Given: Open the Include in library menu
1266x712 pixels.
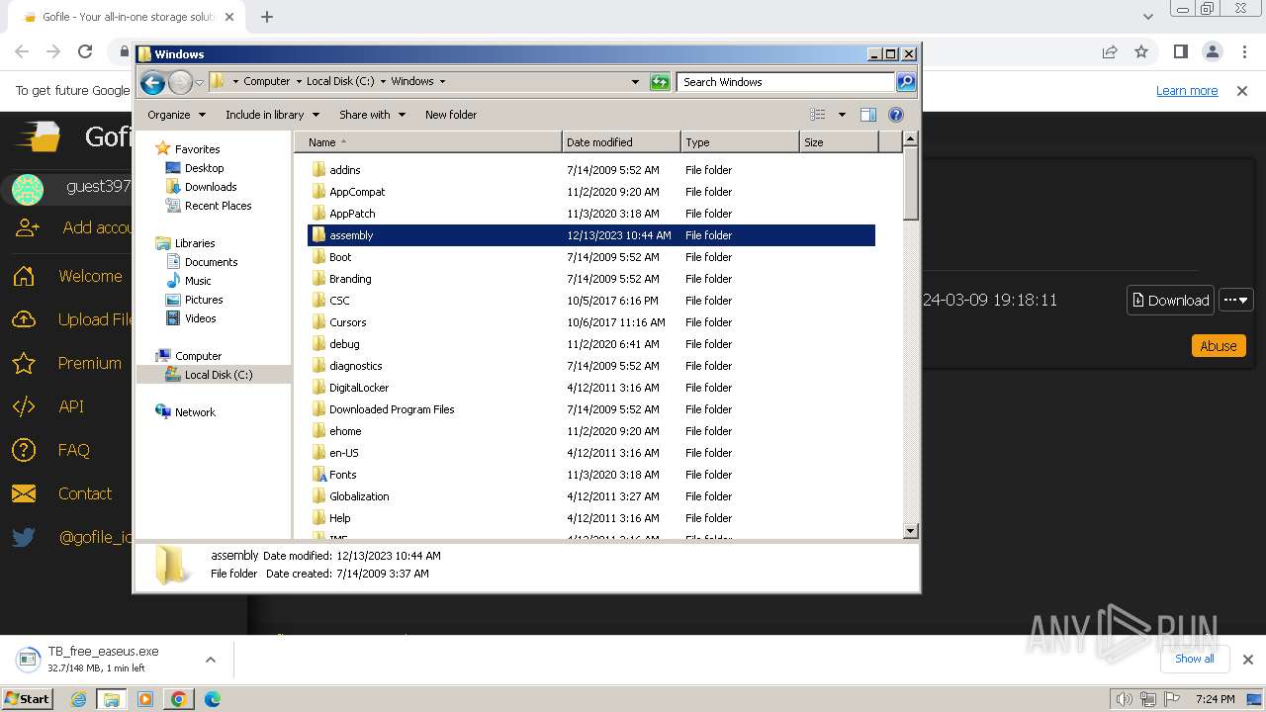Looking at the screenshot, I should point(272,115).
